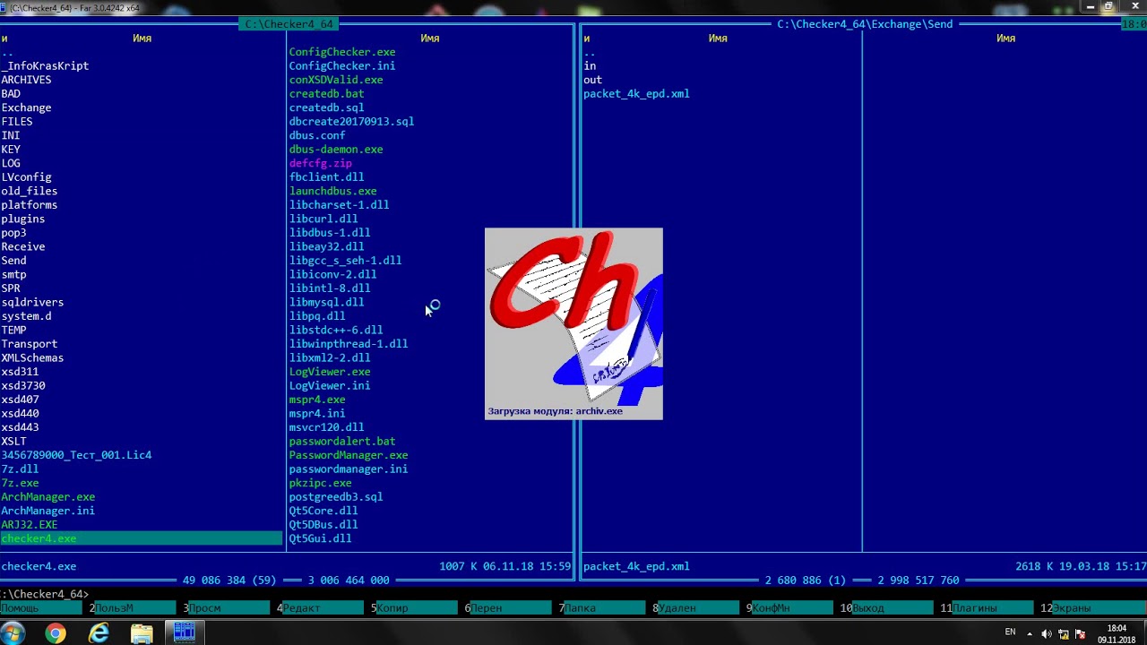
Task: Select the 'out' folder in right panel
Action: pos(593,80)
